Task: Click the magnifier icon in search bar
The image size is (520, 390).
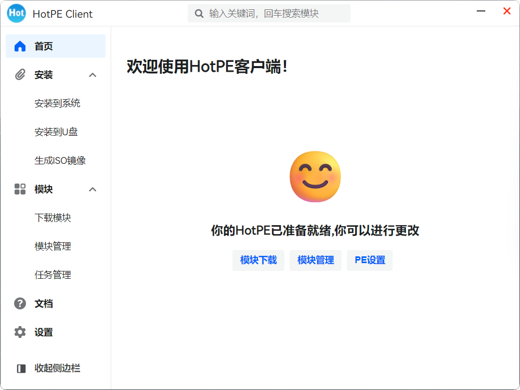Action: 199,14
